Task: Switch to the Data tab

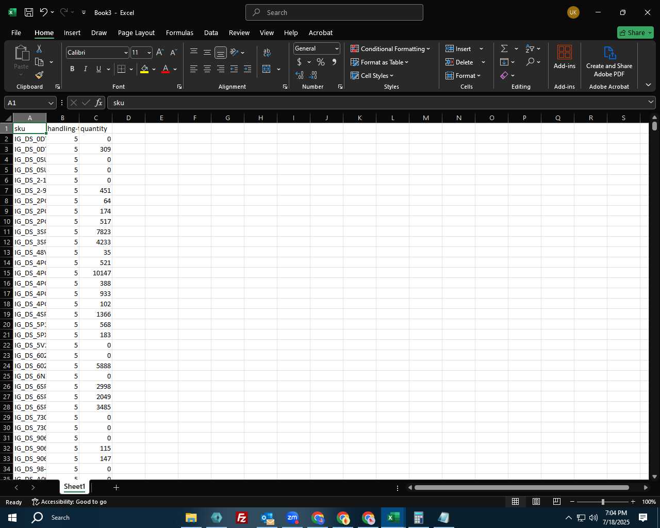Action: [x=211, y=32]
